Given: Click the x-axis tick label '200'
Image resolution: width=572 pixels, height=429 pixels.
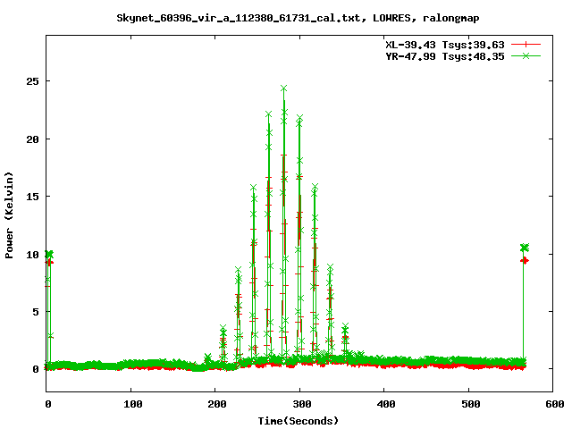Looking at the screenshot, I should click(x=217, y=404).
